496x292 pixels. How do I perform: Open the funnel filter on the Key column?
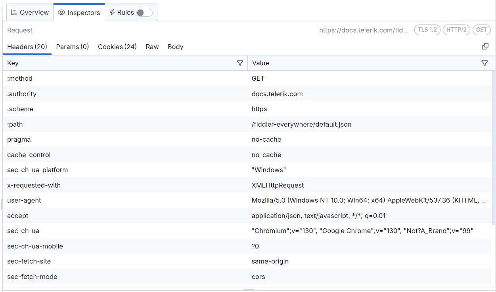[x=240, y=63]
